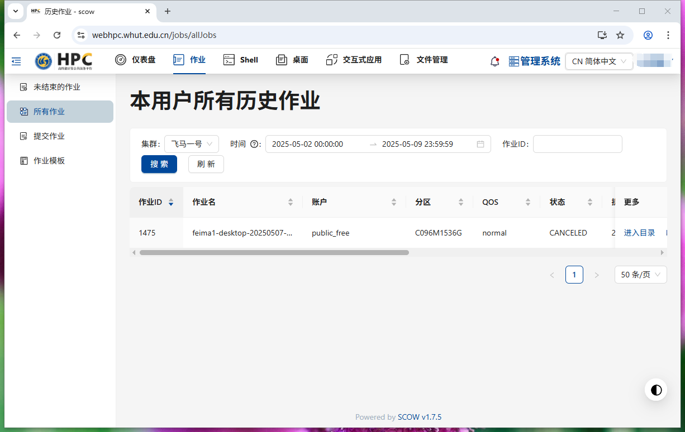
Task: Click the HPC logo
Action: [64, 61]
